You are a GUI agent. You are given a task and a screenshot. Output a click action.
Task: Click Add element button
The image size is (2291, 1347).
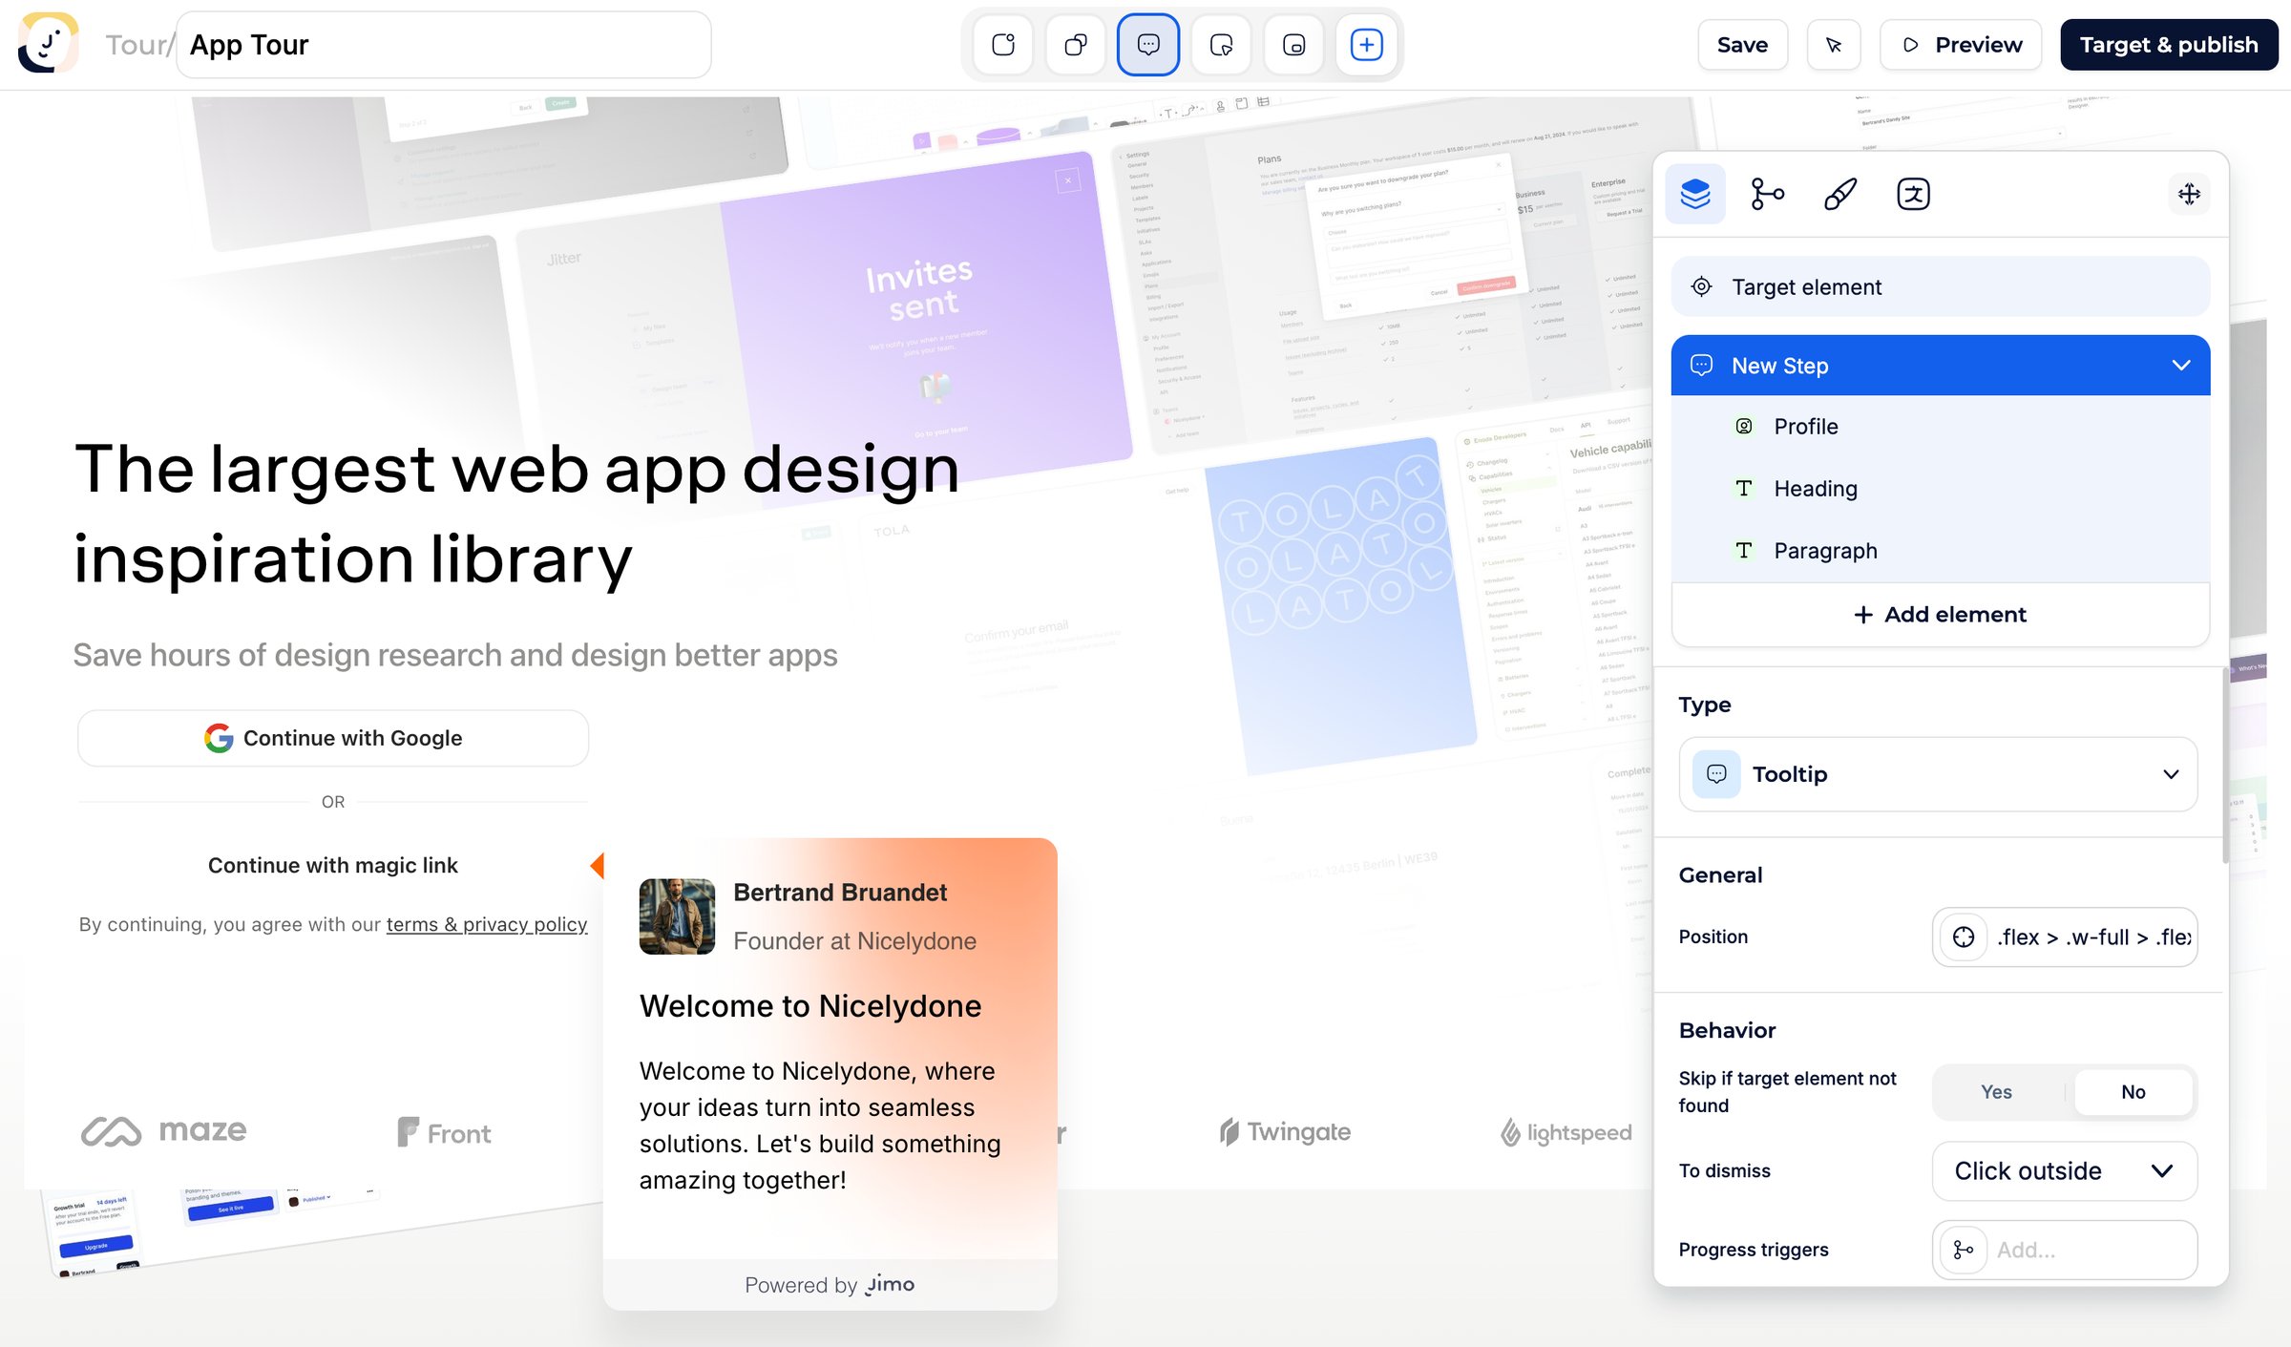point(1941,615)
